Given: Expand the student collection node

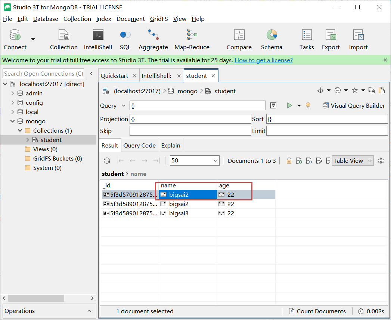Looking at the screenshot, I should [x=28, y=140].
